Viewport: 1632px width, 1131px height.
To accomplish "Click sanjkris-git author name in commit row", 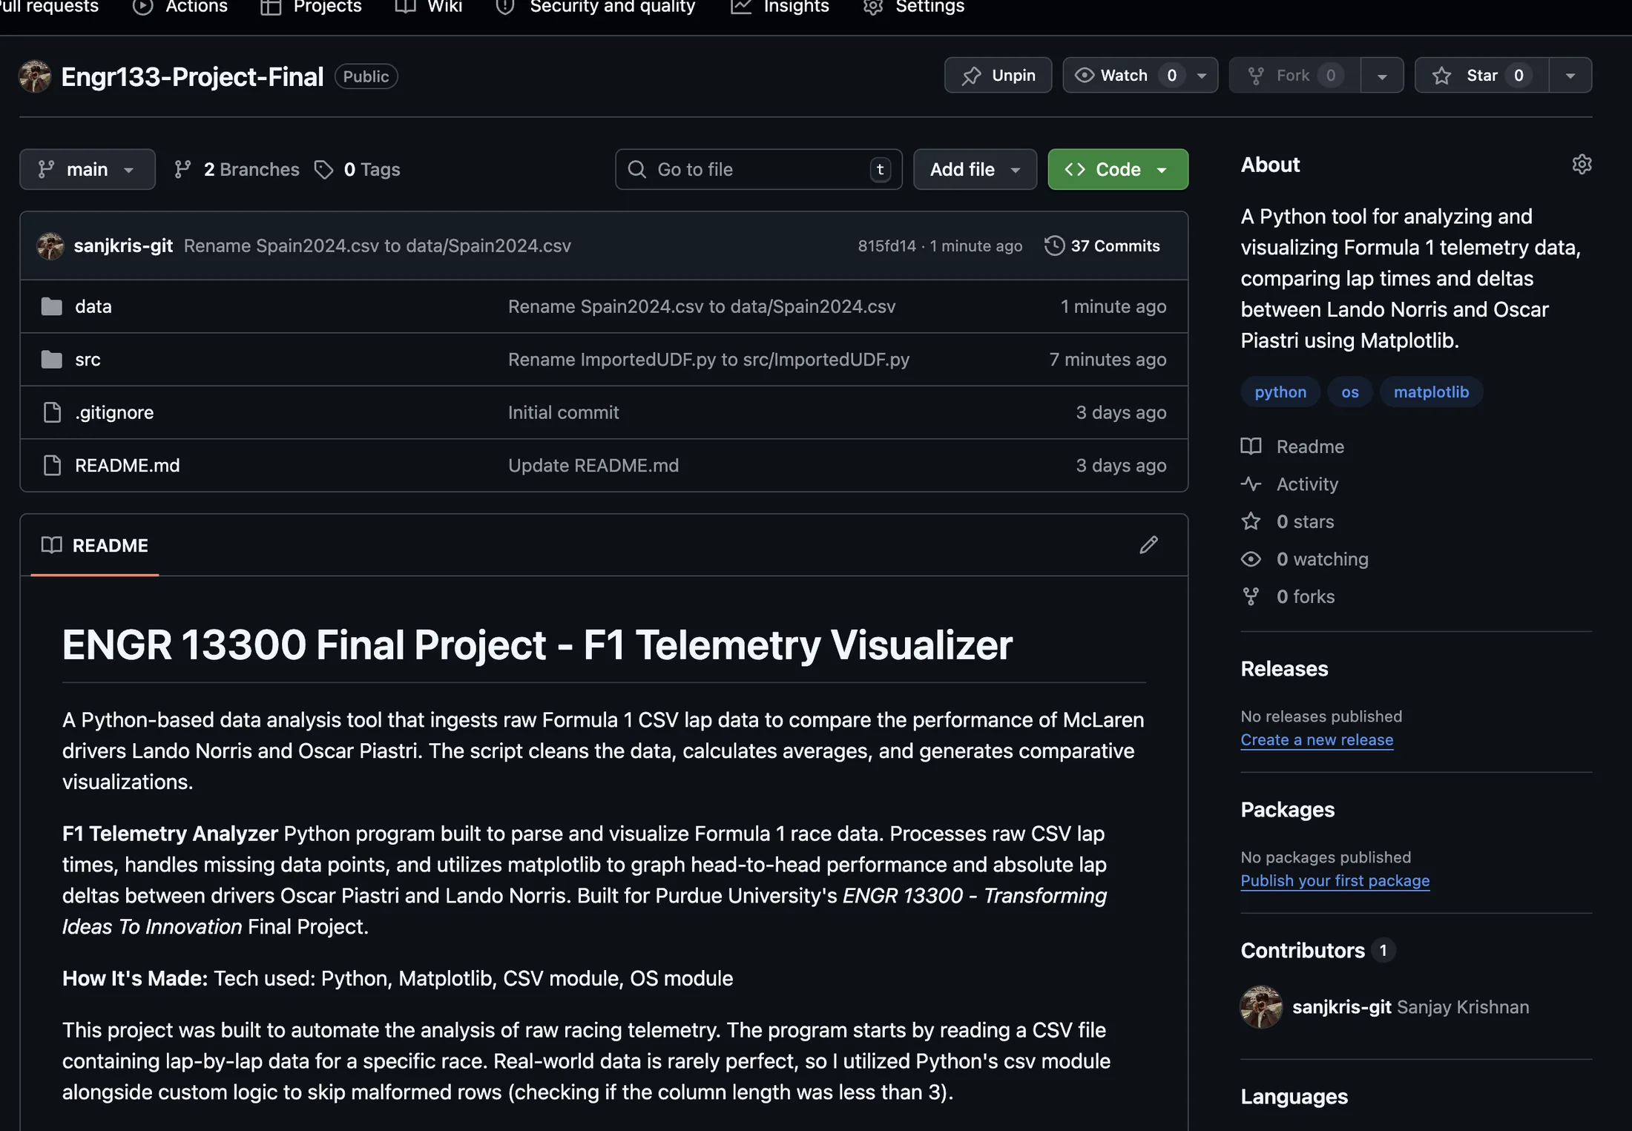I will [123, 246].
